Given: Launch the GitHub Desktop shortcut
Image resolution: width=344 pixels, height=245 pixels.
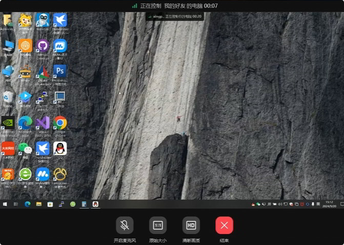Looking at the screenshot, I should point(43,46).
